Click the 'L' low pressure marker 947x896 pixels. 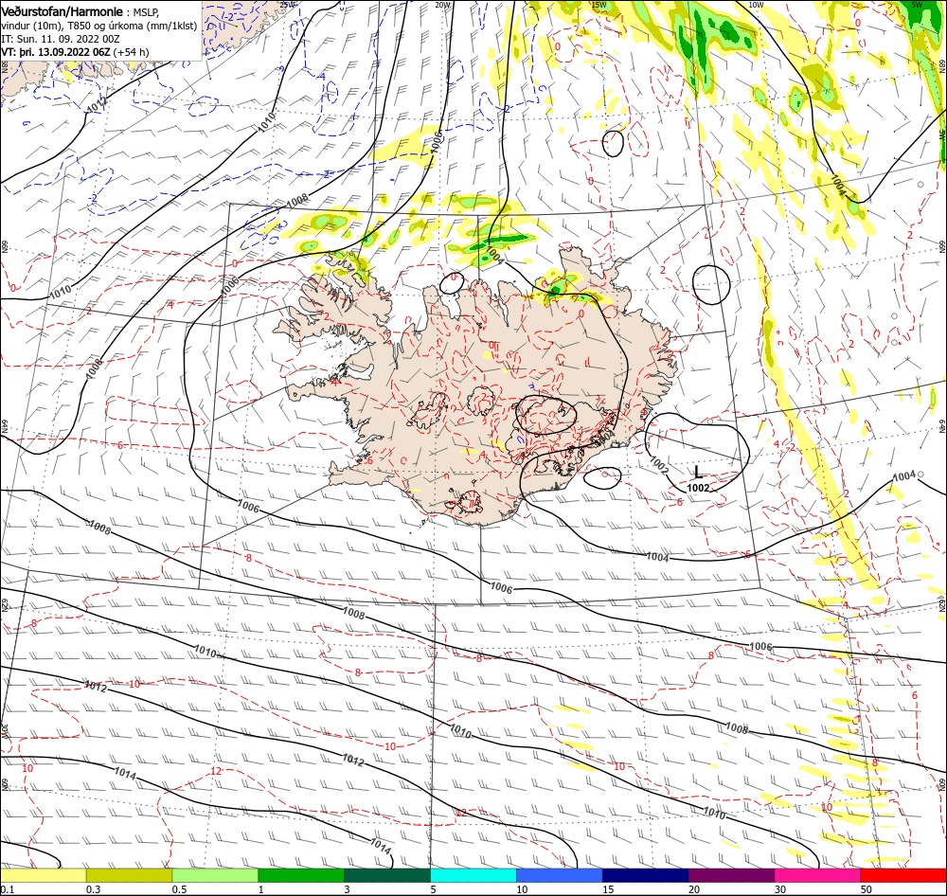pos(698,472)
